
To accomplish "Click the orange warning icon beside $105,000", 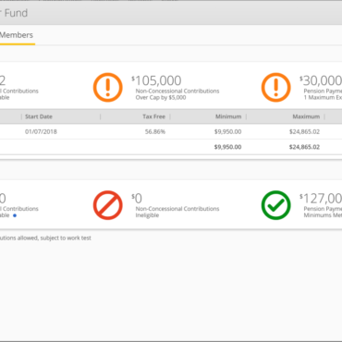I will [x=108, y=88].
